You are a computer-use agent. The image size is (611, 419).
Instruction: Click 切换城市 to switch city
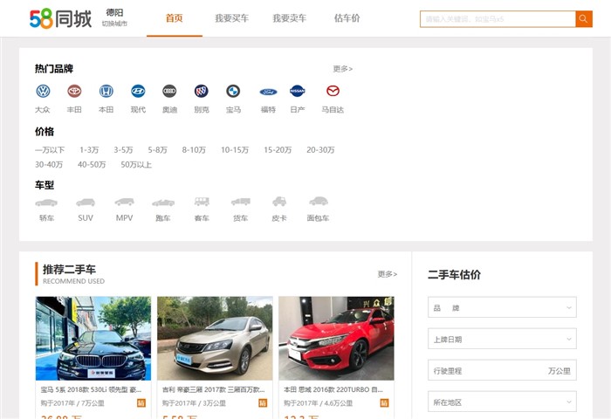[x=114, y=24]
